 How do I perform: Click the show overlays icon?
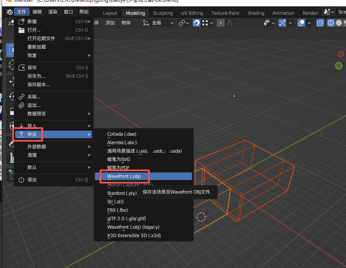[x=301, y=23]
